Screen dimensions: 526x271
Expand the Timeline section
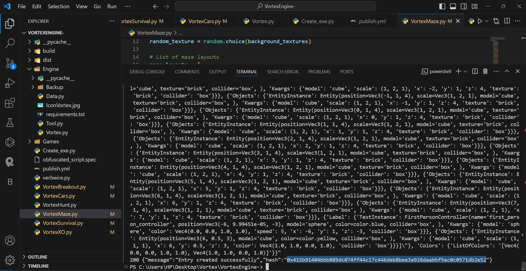[x=70, y=266]
